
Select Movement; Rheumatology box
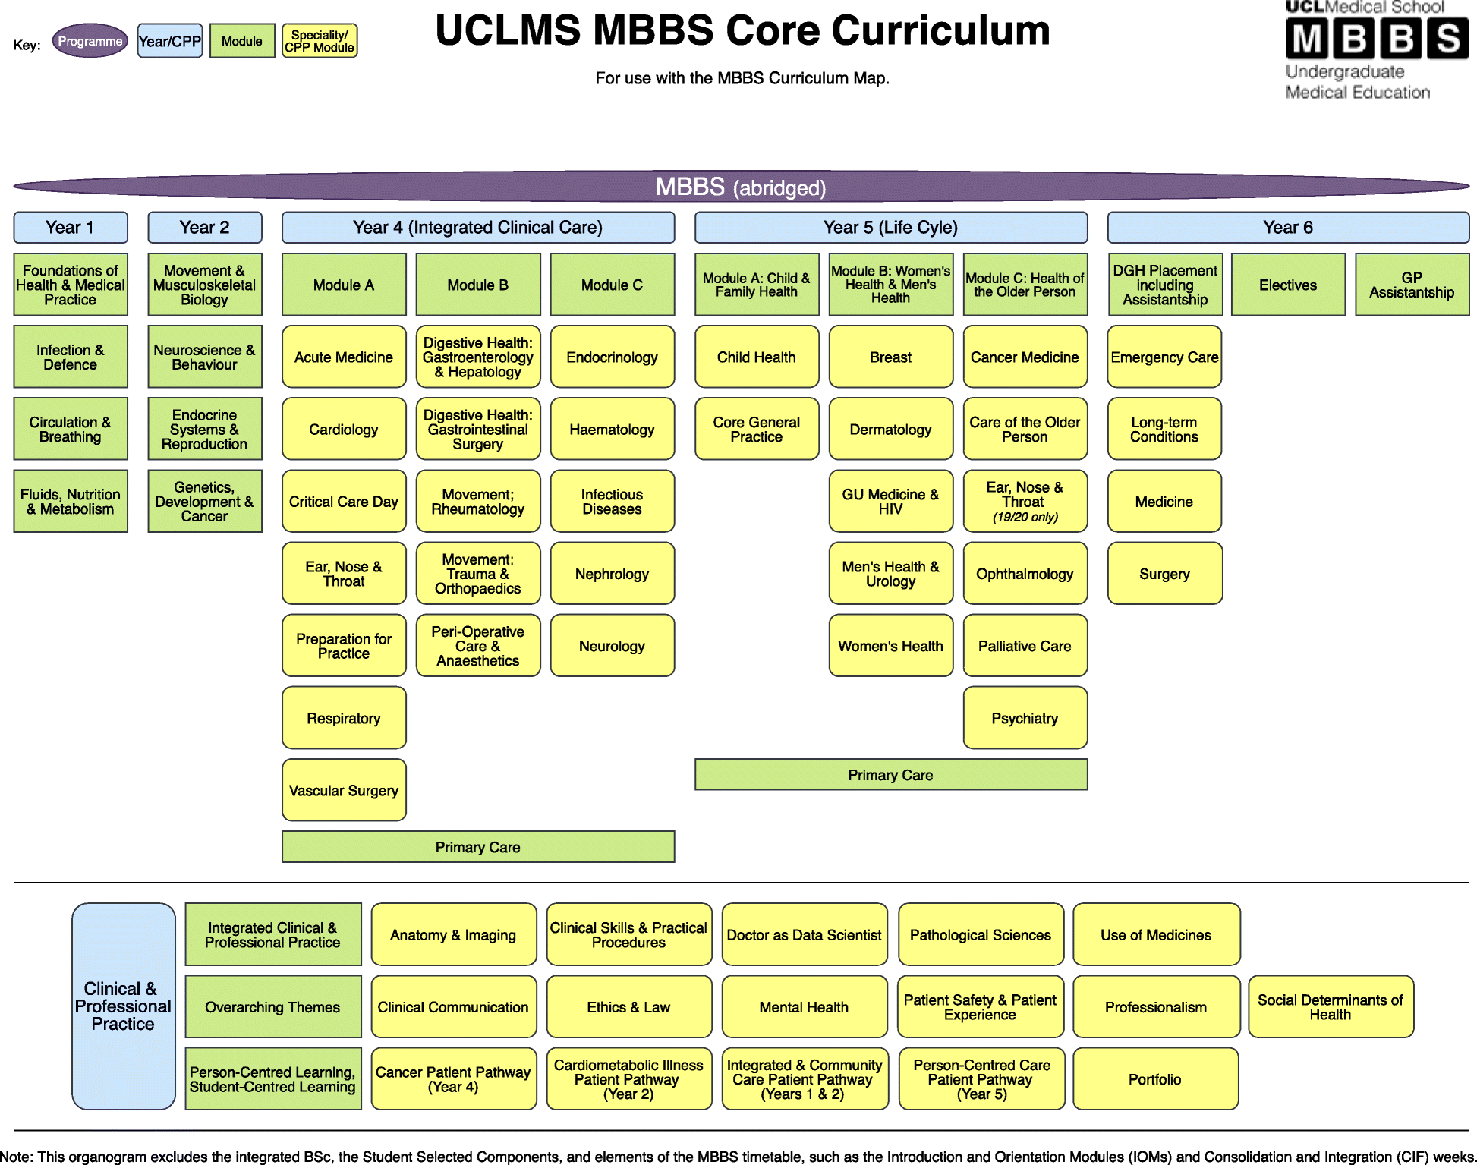pyautogui.click(x=478, y=501)
